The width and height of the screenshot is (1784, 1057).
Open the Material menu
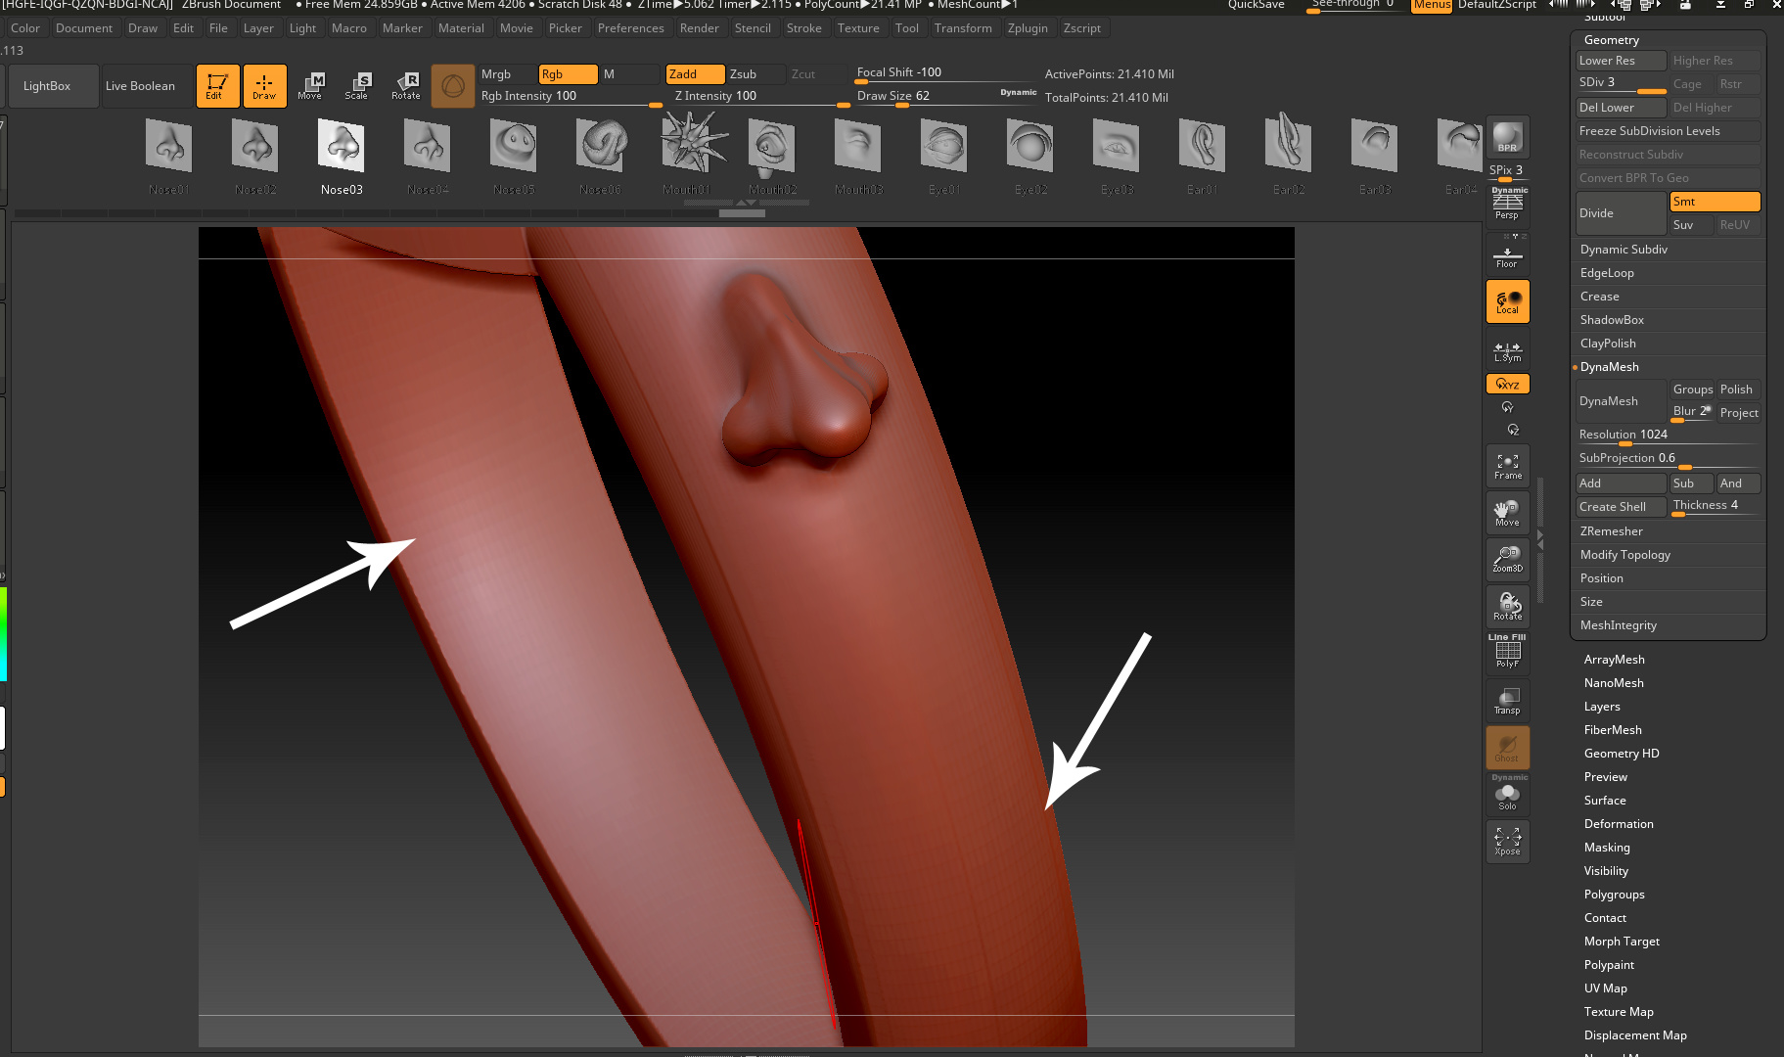tap(461, 28)
